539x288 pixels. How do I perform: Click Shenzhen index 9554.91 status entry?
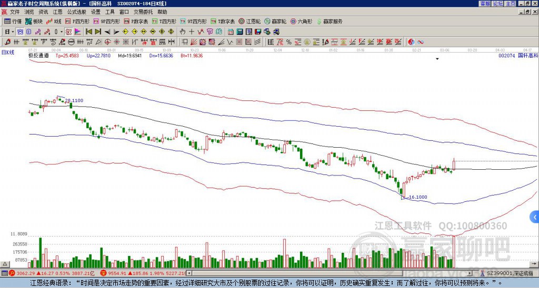(x=144, y=273)
